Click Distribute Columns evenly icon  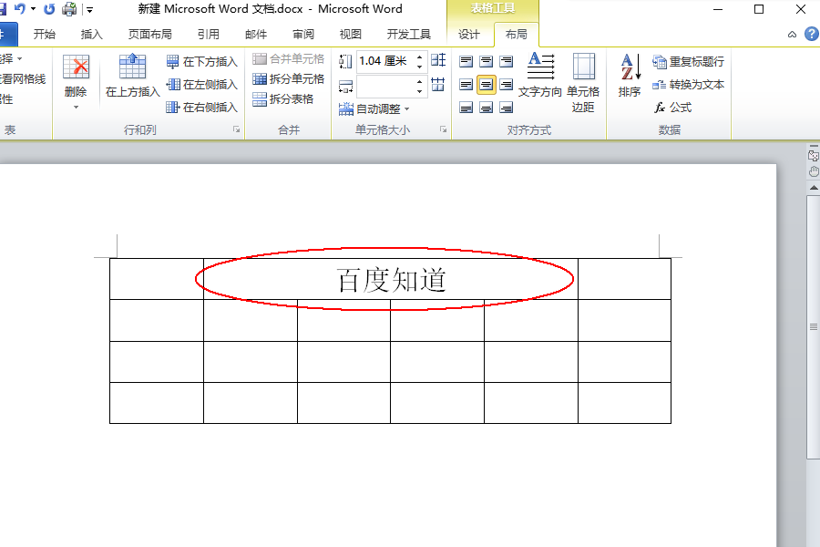[438, 84]
